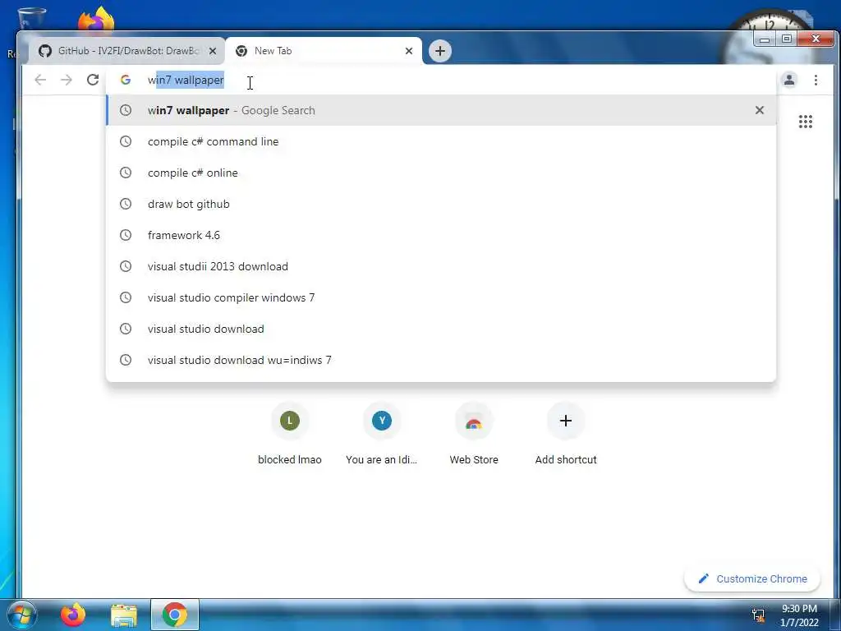The height and width of the screenshot is (631, 841).
Task: Click the Chrome taskbar button
Action: point(175,615)
